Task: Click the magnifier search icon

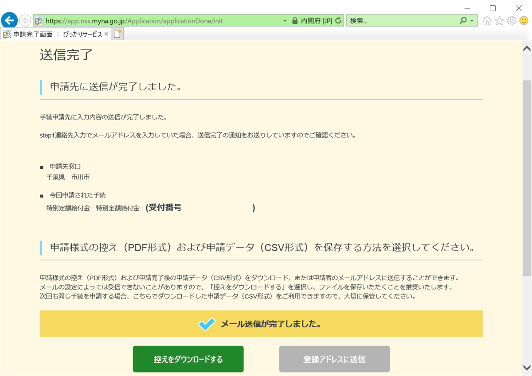Action: 463,20
